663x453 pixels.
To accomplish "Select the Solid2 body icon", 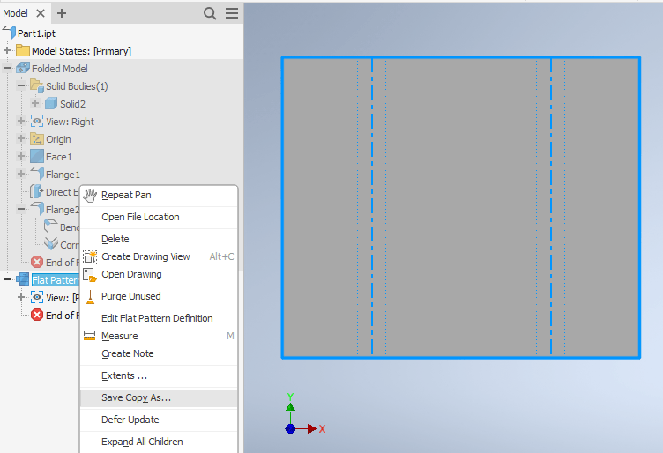I will [51, 104].
